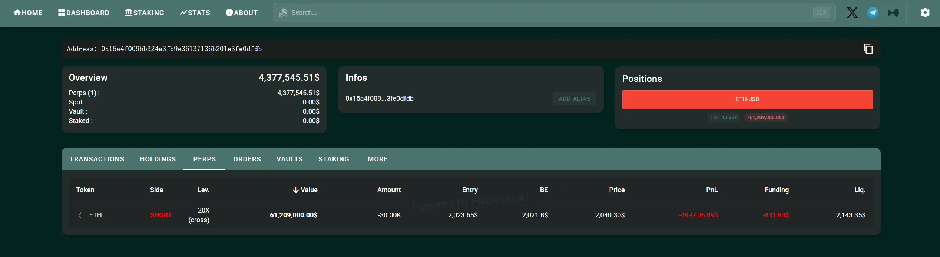Go to the Home page
The image size is (940, 257).
[28, 13]
